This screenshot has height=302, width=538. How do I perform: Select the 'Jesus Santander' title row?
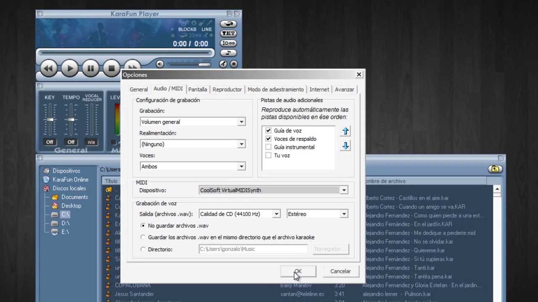pyautogui.click(x=134, y=294)
